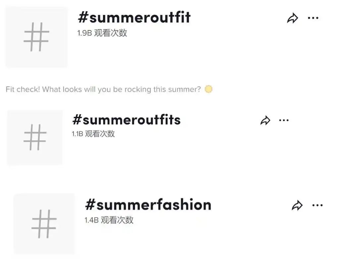Screen dimensions: 338x279
Task: Open more options for #summeroutfits
Action: pos(284,120)
